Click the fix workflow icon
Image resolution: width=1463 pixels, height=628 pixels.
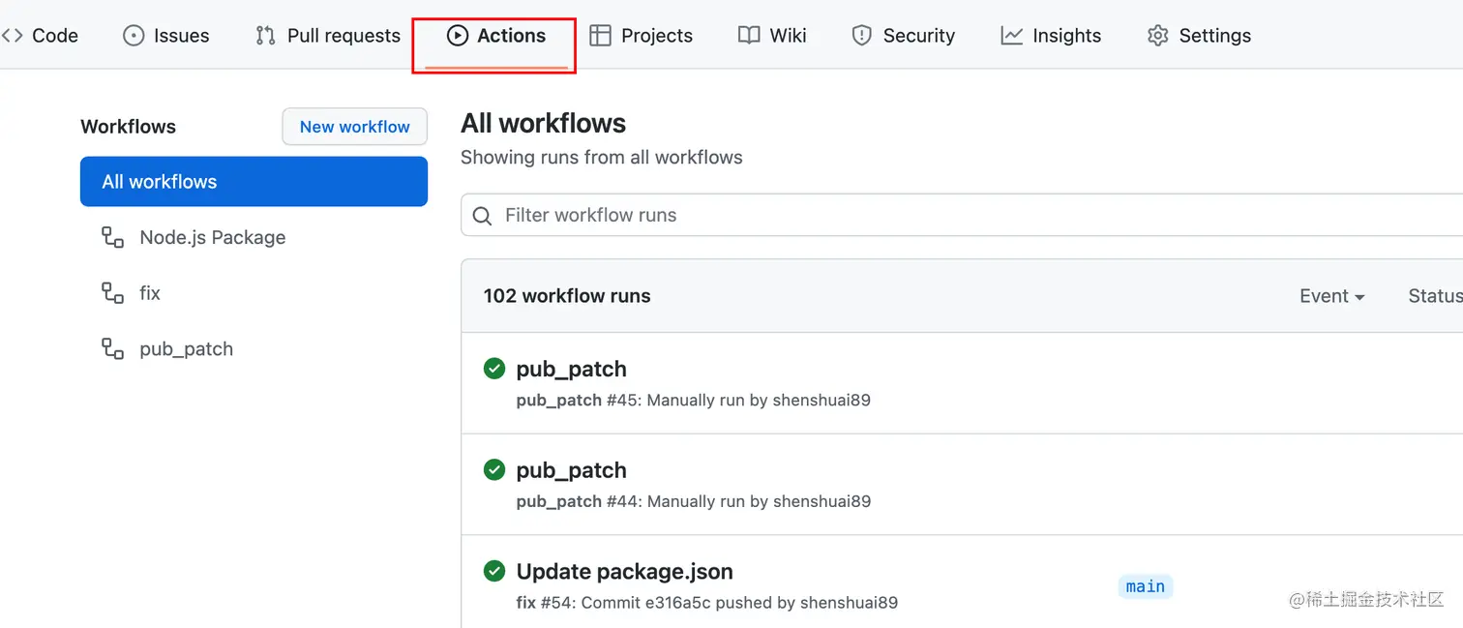[x=113, y=293]
